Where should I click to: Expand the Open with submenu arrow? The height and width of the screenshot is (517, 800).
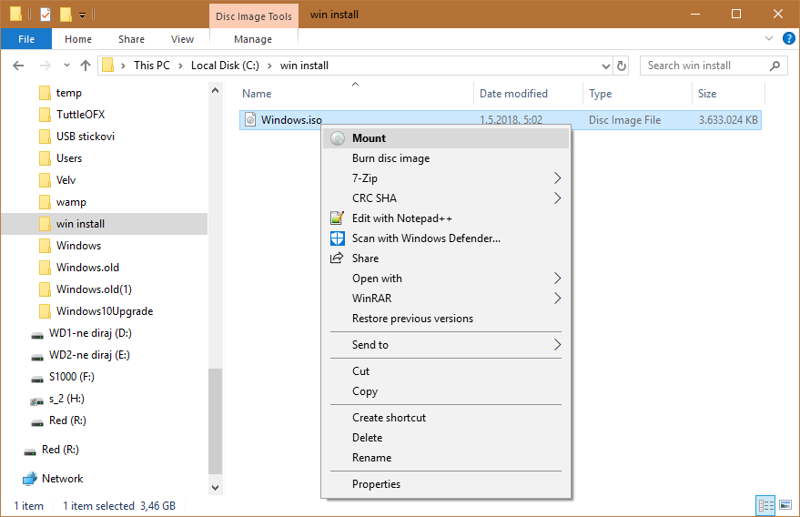557,279
